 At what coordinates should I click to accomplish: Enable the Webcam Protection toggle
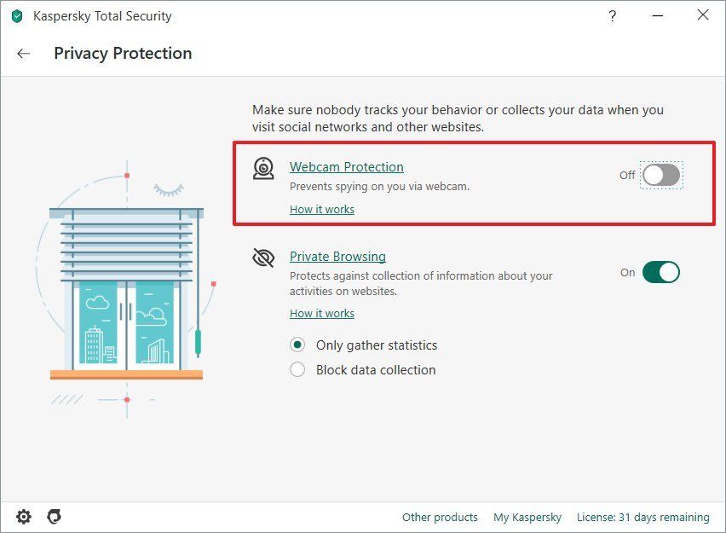click(x=661, y=175)
